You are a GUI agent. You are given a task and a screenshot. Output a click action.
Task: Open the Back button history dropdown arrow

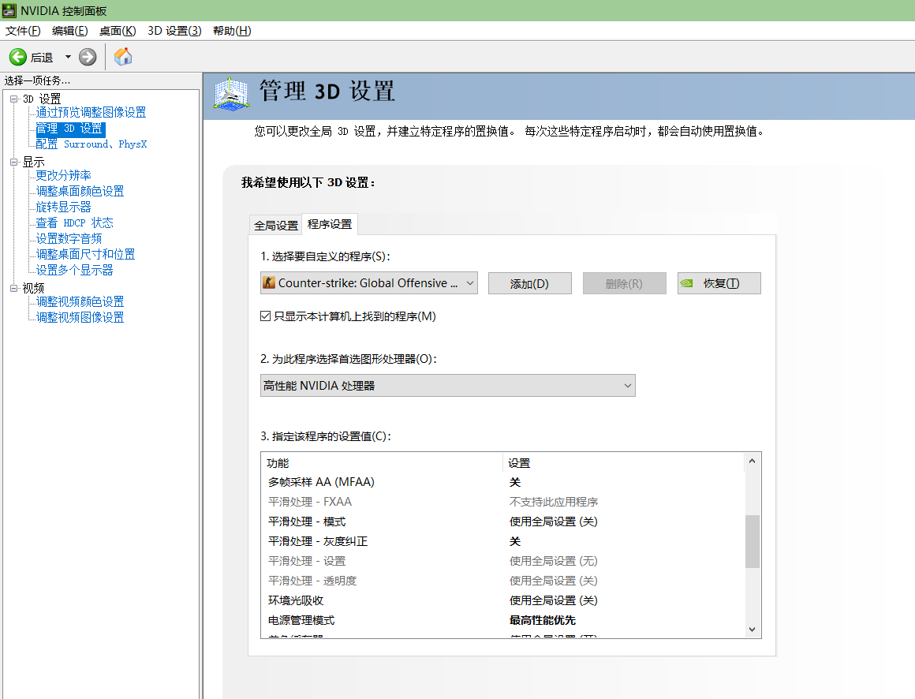(x=67, y=56)
